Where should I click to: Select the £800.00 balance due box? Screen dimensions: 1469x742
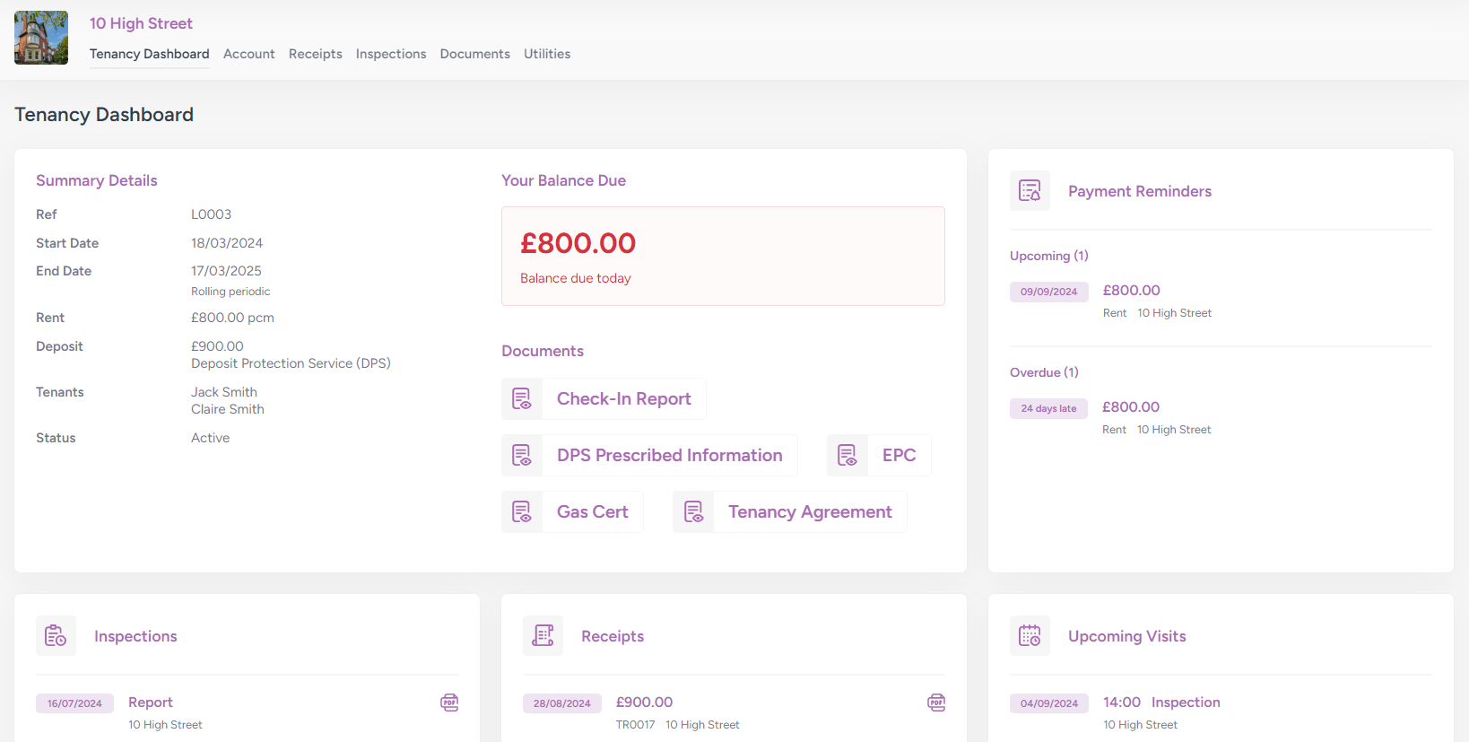723,256
